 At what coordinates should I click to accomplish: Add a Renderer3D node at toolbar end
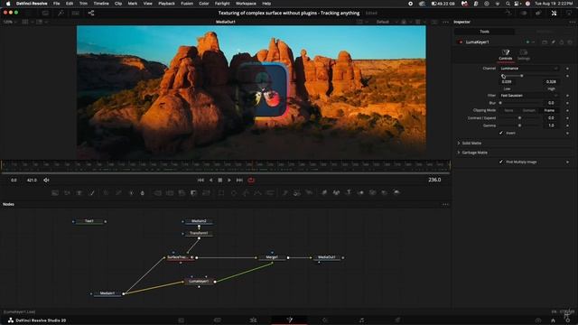click(396, 192)
